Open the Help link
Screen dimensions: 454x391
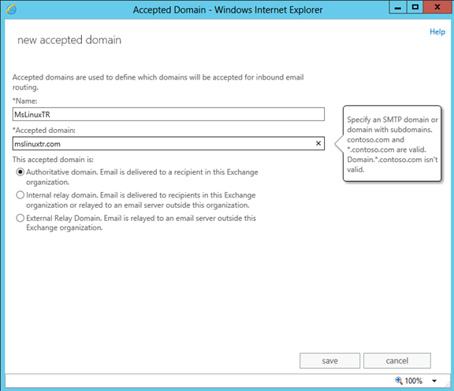coord(437,31)
